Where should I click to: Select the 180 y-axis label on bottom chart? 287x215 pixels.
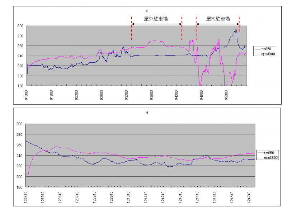[20, 187]
